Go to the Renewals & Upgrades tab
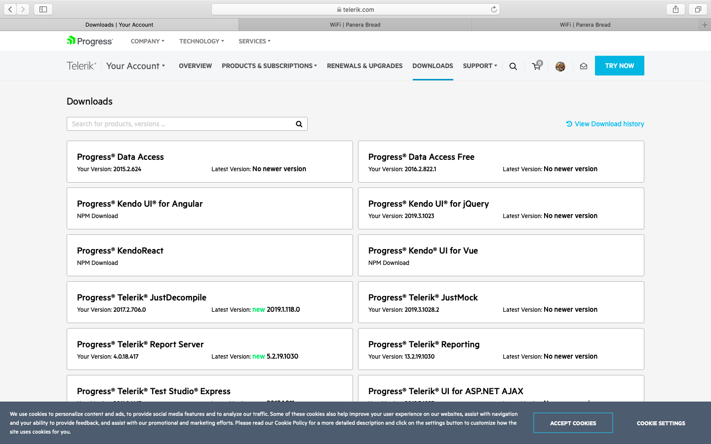 click(x=364, y=66)
